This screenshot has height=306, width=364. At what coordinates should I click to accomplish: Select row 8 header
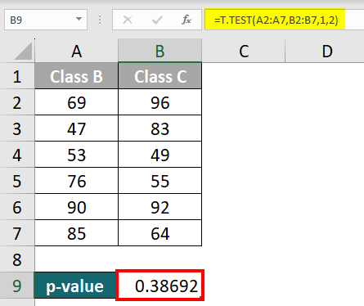(17, 259)
